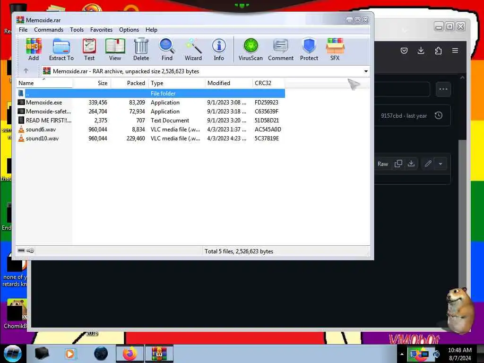Screen dimensions: 484x363
Task: Click the SFX toolbar icon
Action: click(335, 49)
